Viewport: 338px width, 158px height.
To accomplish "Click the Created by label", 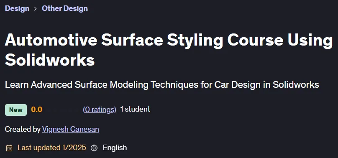I will click(23, 129).
